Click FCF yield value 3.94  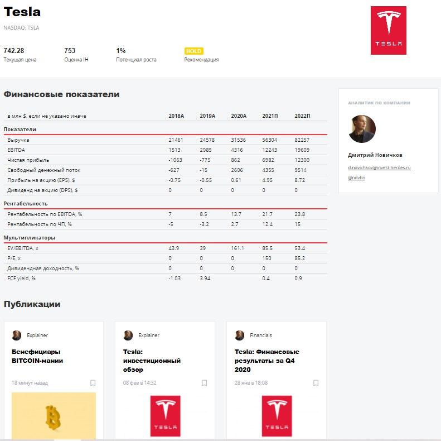pos(205,279)
